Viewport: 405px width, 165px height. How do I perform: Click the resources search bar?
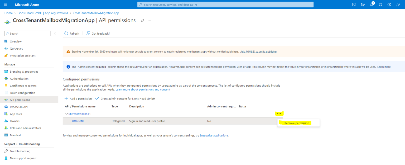pos(225,4)
